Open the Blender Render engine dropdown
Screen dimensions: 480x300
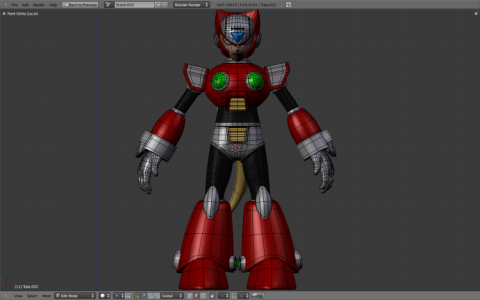point(191,5)
